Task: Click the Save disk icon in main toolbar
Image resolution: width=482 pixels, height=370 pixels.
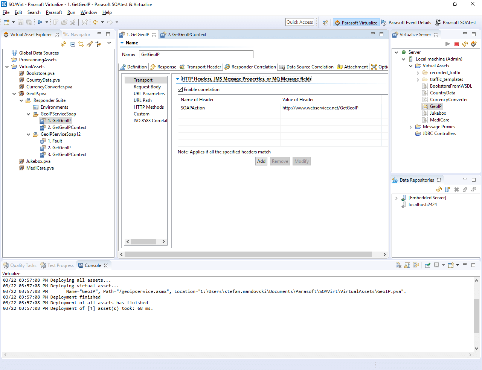Action: pos(20,23)
